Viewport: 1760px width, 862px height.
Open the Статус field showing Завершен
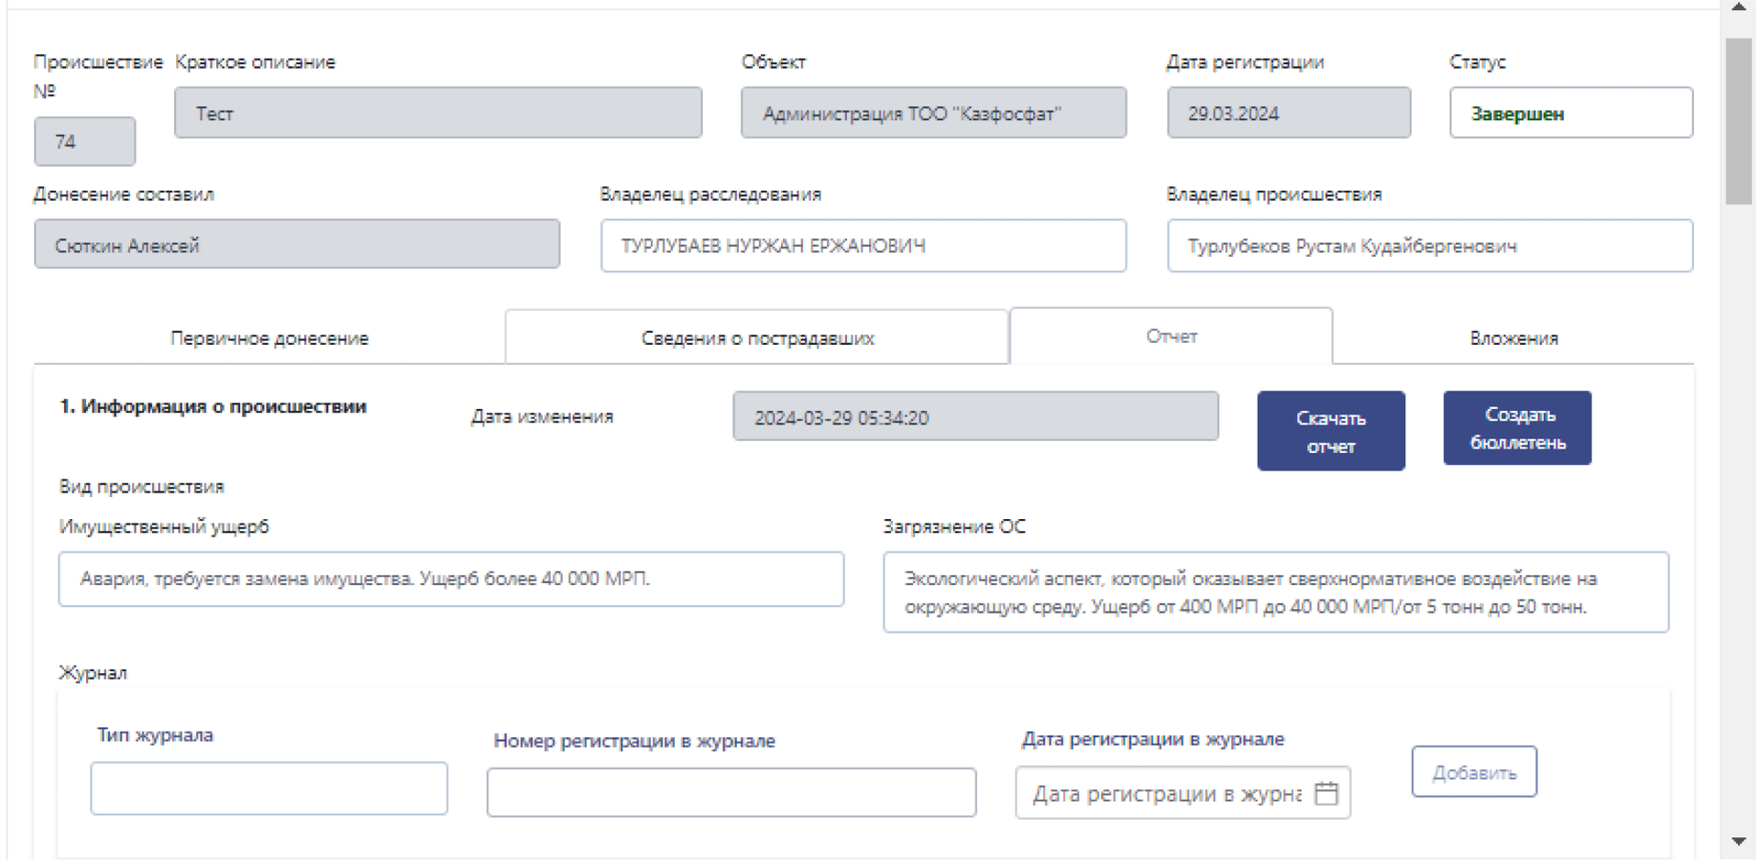pyautogui.click(x=1571, y=113)
